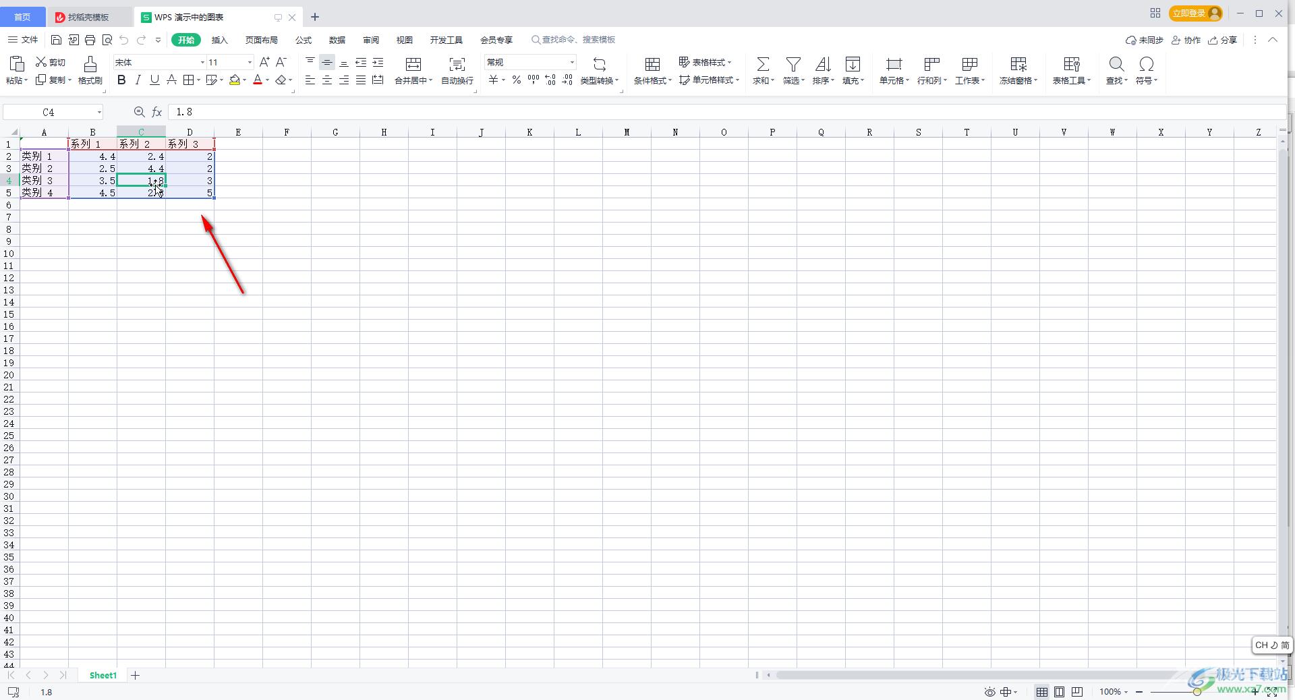Open Conditional Formatting (条件格式)
1295x700 pixels.
point(652,70)
